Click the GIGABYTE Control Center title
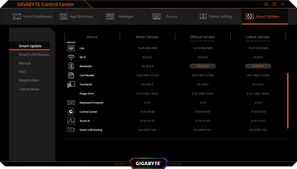The height and width of the screenshot is (169, 297). [x=46, y=4]
